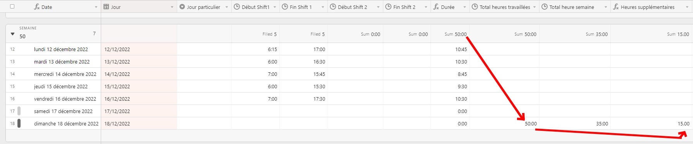Click the clock icon of Total heures travaillées
Viewport: 693px width, 144px height.
(475, 7)
